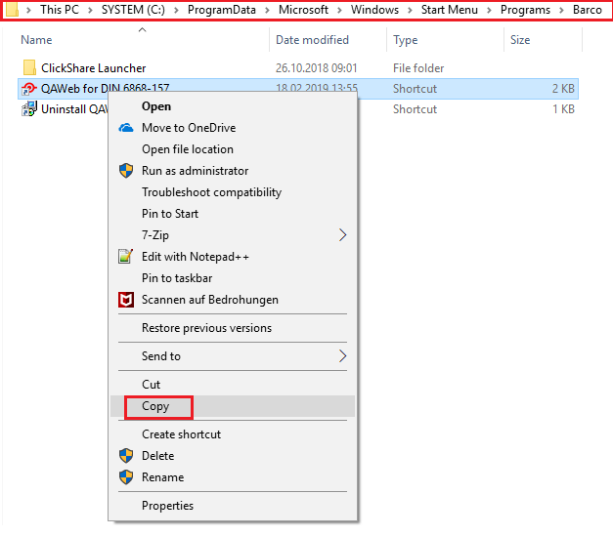The image size is (613, 536).
Task: Go to Start Menu in breadcrumb
Action: 449,10
